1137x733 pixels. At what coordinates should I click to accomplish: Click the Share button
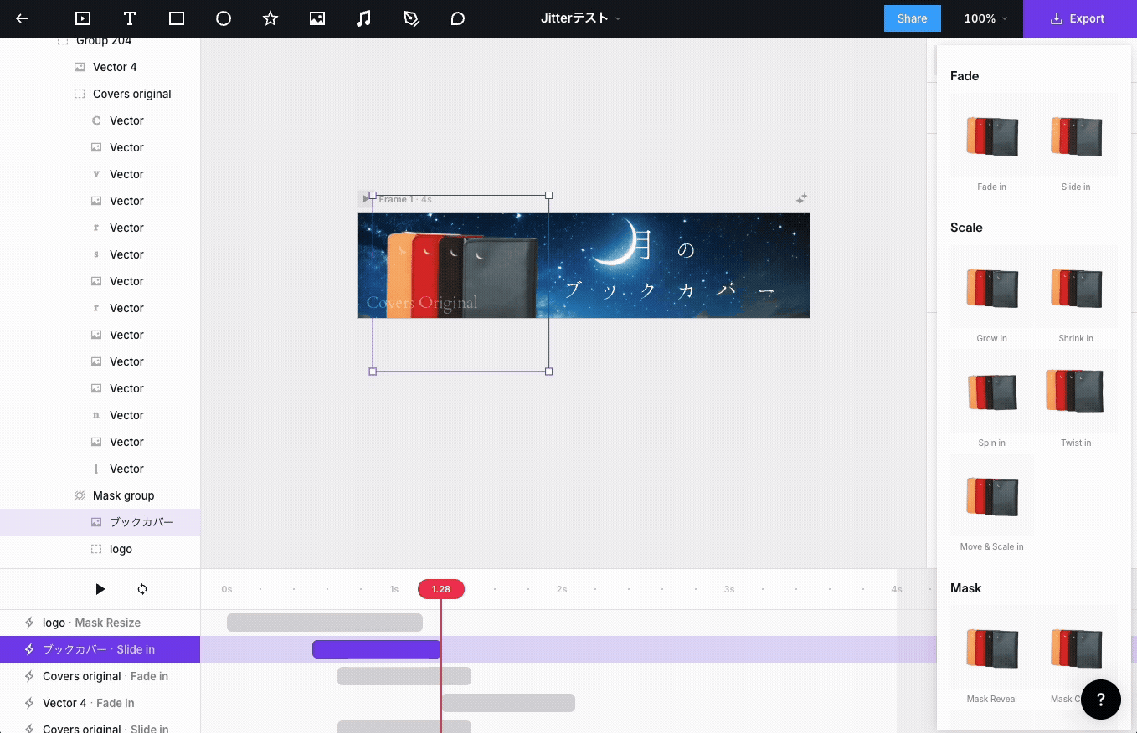(912, 18)
